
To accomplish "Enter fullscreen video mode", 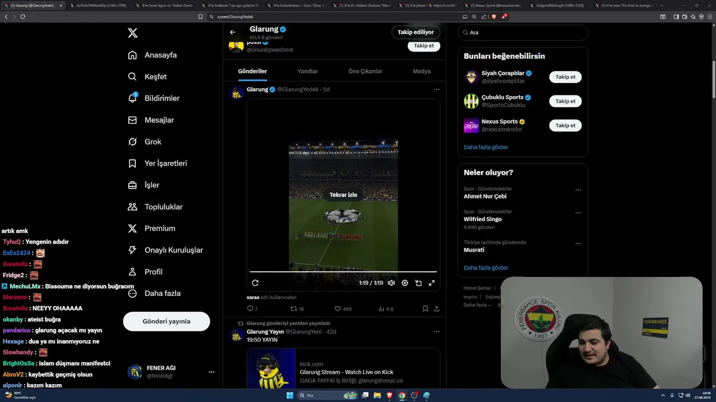I will click(431, 283).
